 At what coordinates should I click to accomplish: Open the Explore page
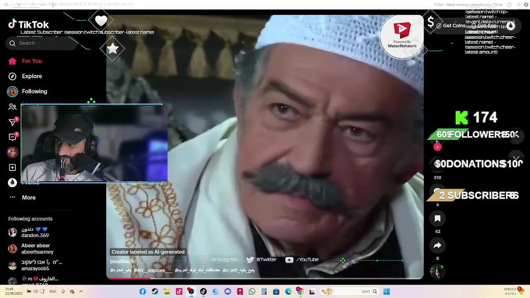pyautogui.click(x=26, y=76)
